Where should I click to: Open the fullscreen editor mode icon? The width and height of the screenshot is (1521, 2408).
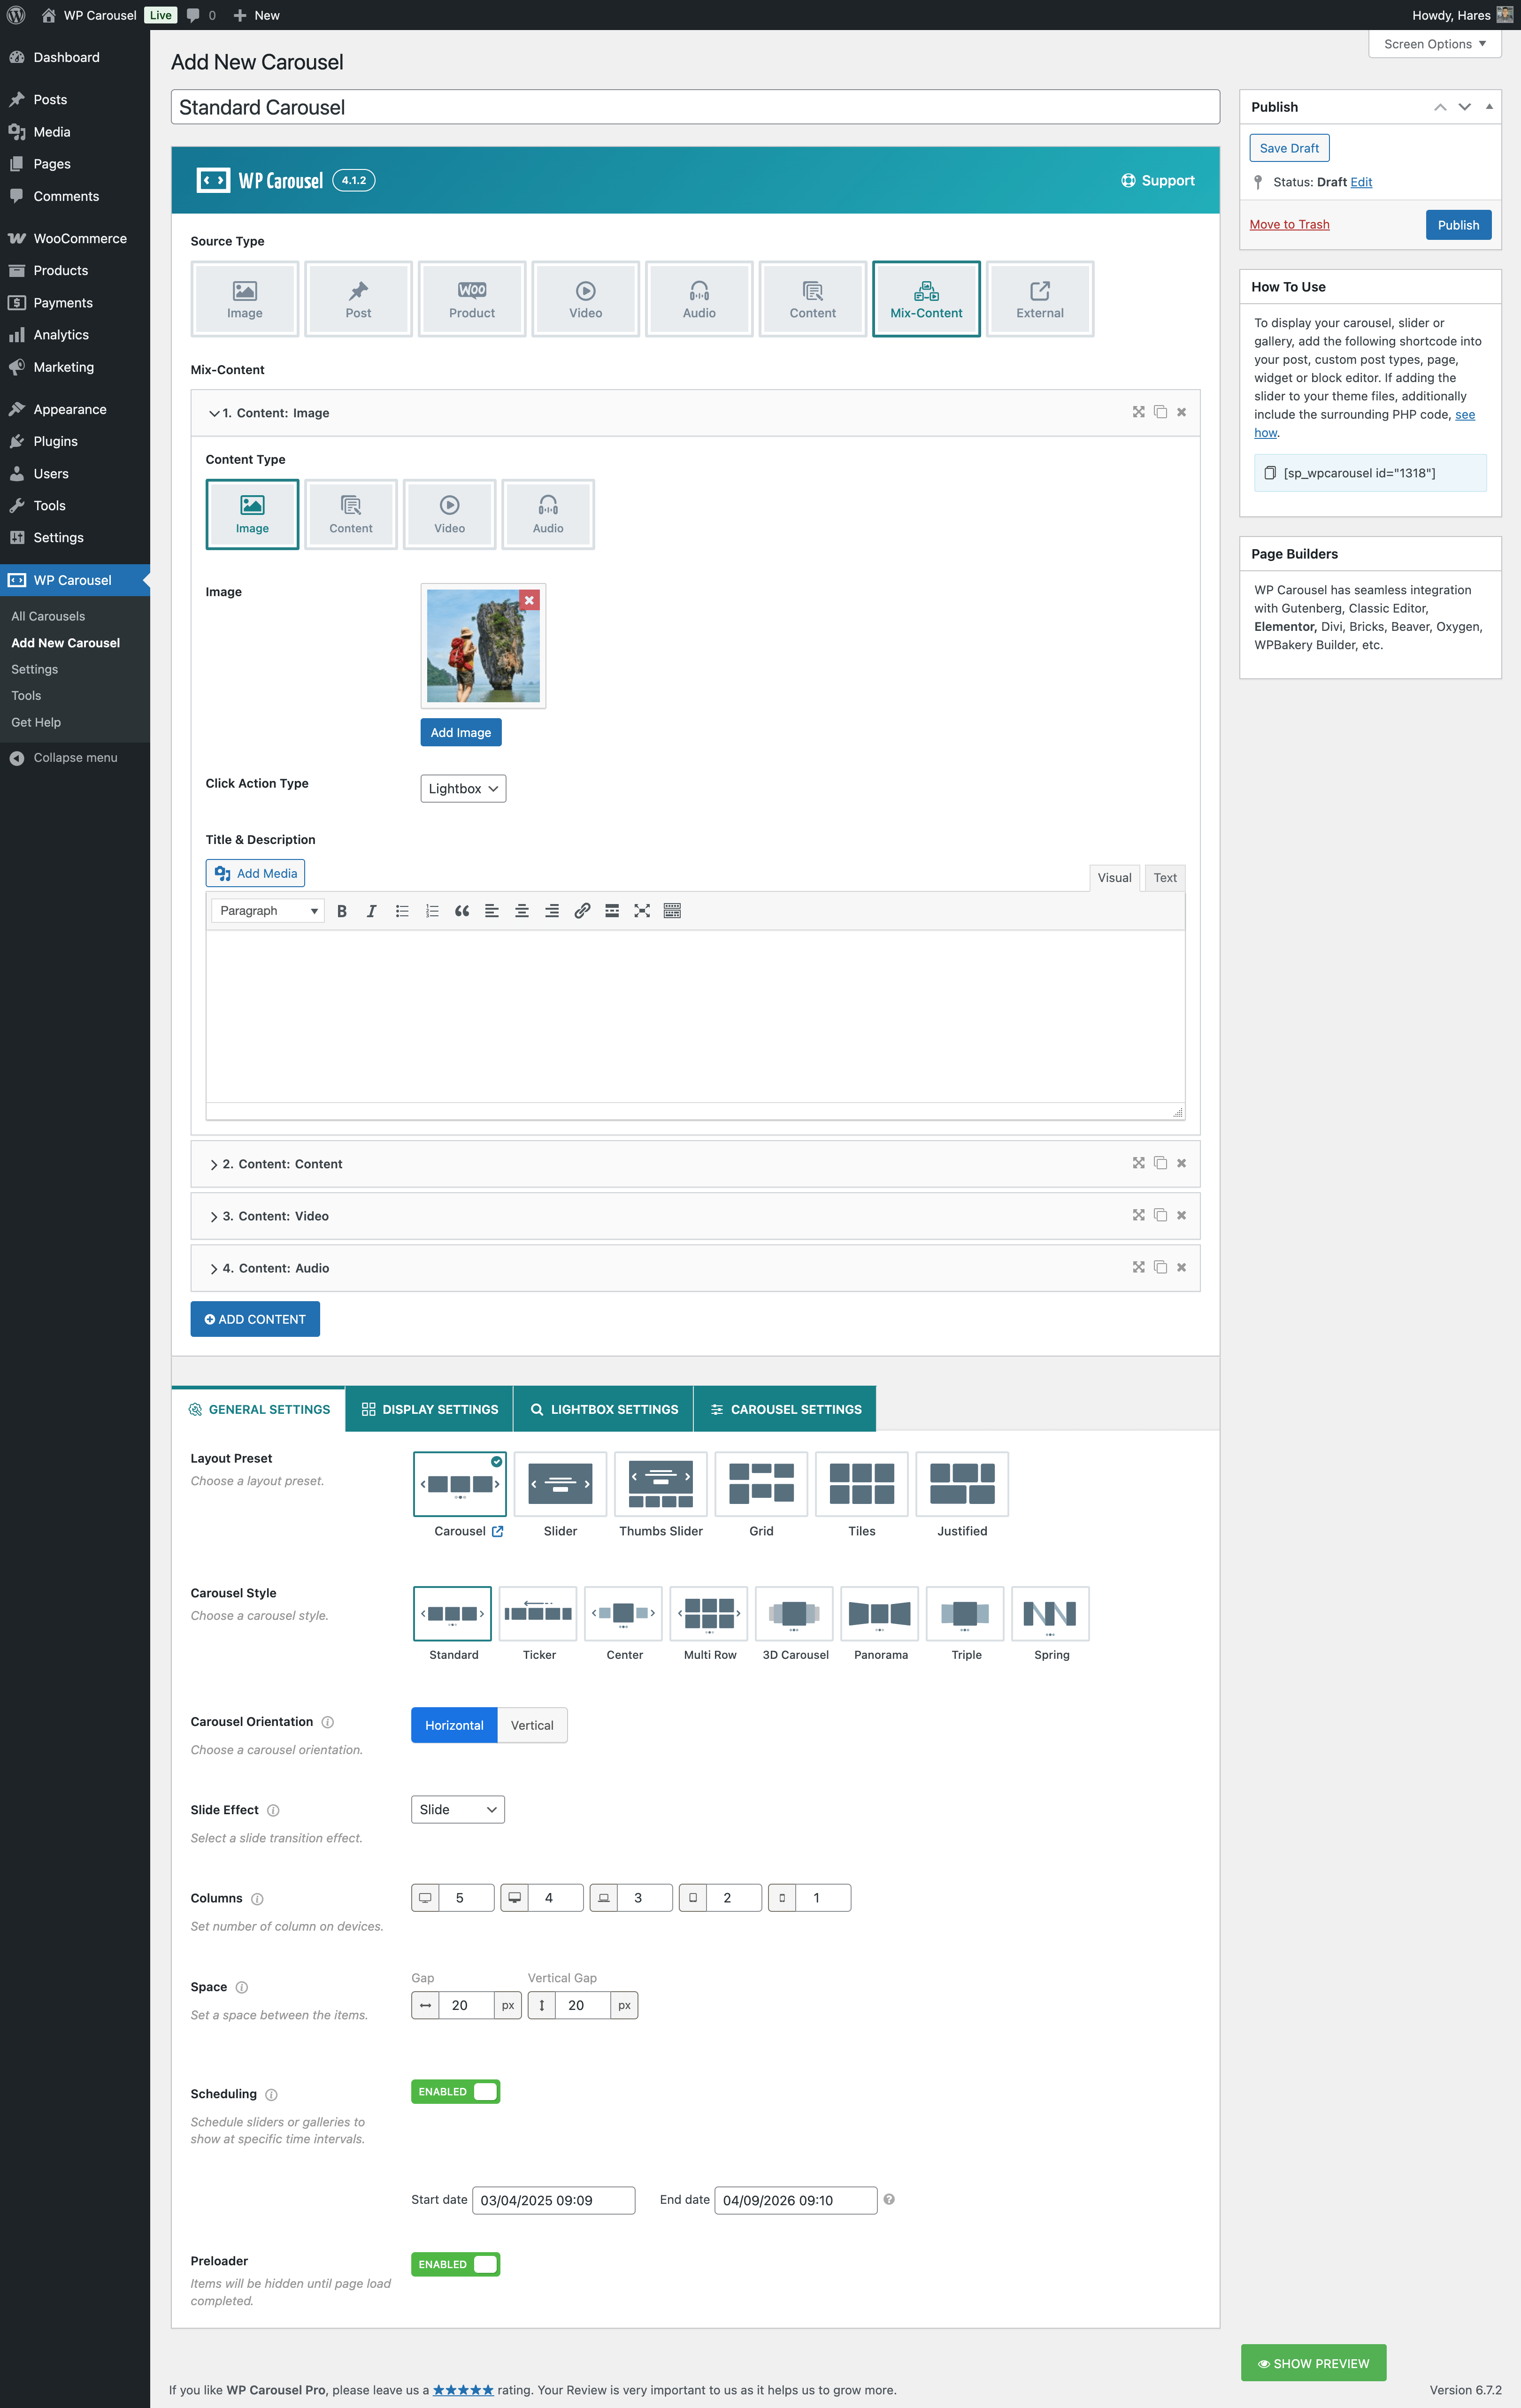pyautogui.click(x=642, y=911)
